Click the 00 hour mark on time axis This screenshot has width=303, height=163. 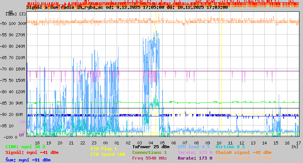tap(106, 143)
